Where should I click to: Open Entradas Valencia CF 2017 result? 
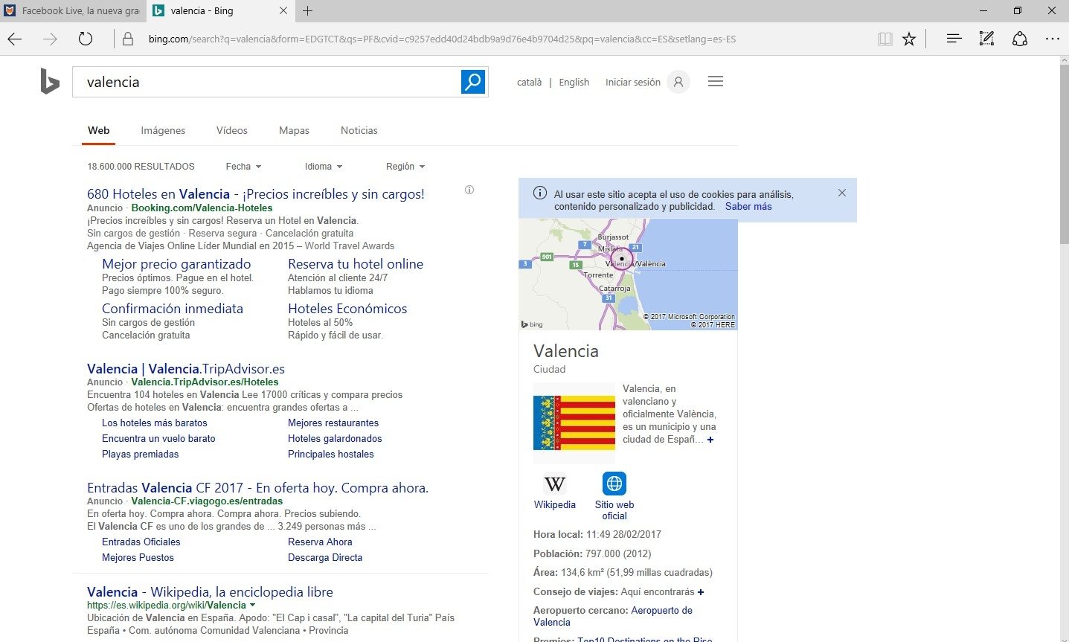coord(257,488)
